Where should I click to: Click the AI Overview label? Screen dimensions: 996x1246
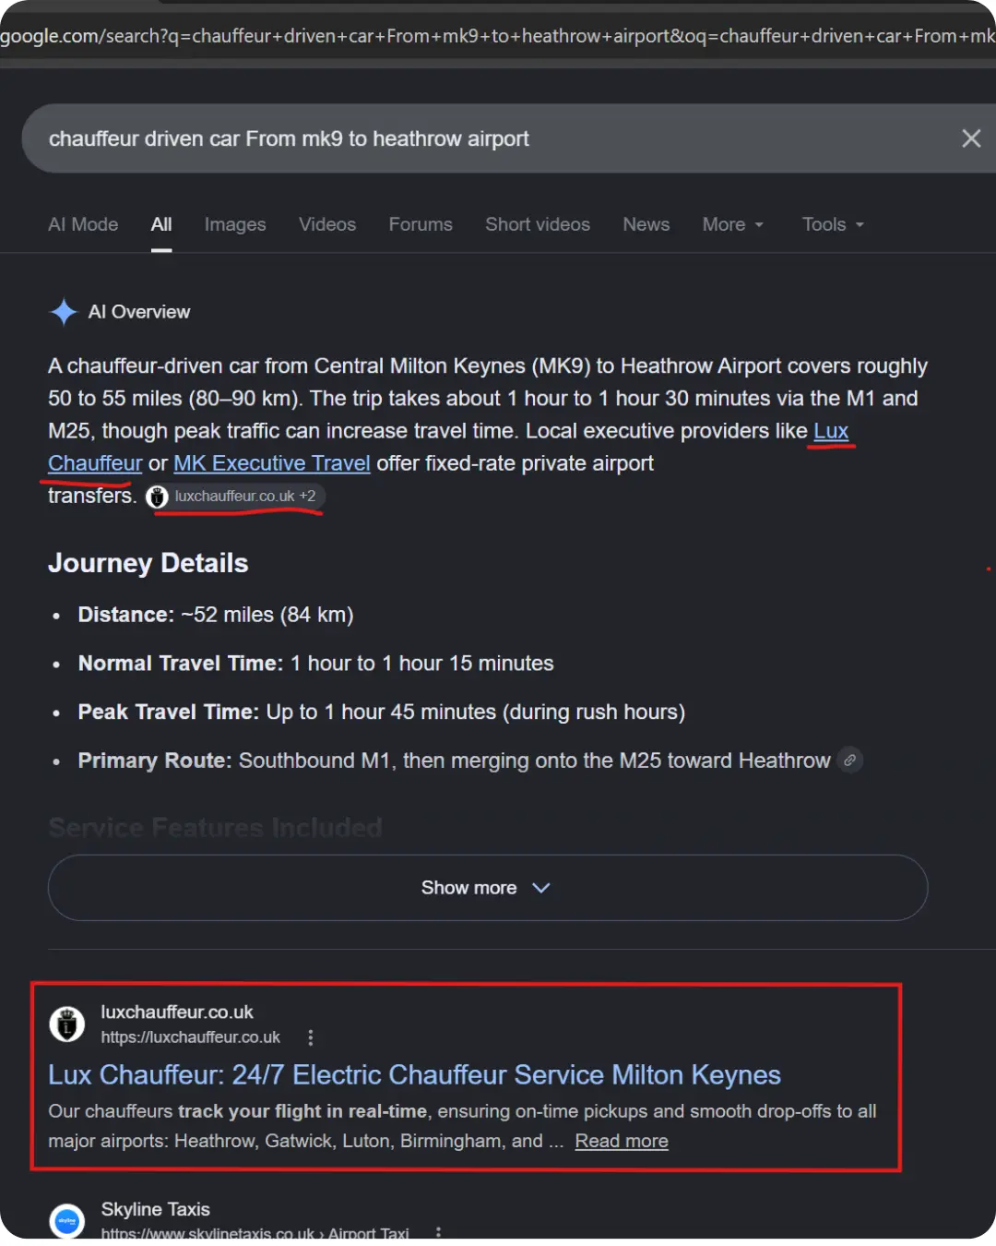click(139, 312)
